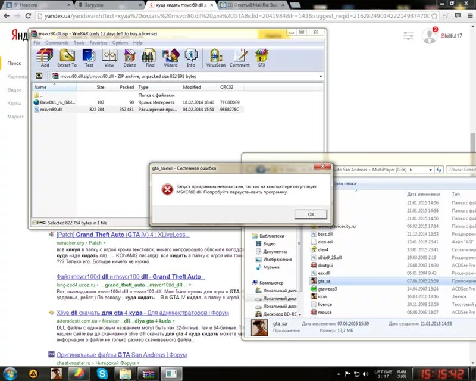476x381 pixels.
Task: Click the Add icon in WinRAR toolbar
Action: [x=45, y=58]
